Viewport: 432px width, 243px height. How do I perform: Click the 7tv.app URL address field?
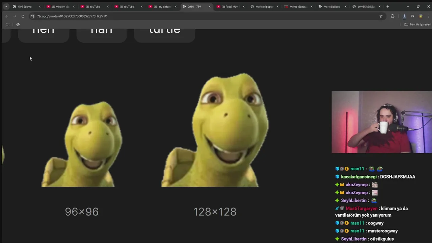[x=202, y=16]
